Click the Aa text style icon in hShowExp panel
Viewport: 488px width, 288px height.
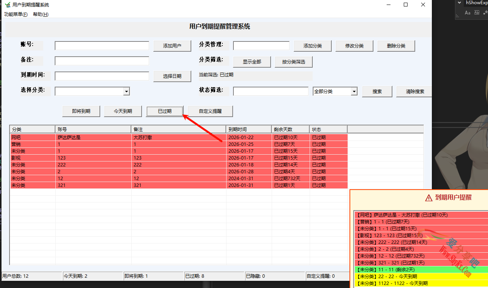(468, 13)
